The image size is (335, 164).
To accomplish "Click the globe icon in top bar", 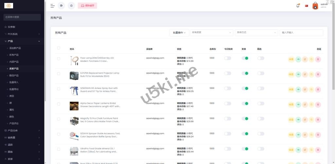I will (x=61, y=6).
